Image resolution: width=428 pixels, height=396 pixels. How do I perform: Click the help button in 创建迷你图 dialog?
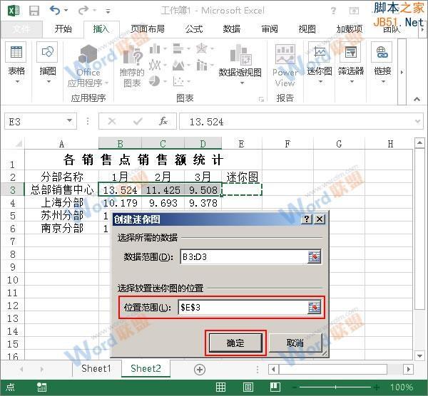pyautogui.click(x=307, y=219)
